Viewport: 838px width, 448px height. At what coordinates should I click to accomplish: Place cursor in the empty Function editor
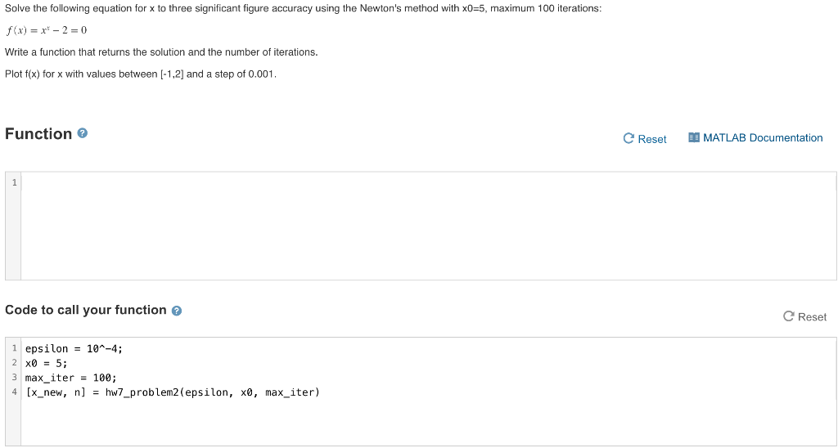(x=429, y=226)
